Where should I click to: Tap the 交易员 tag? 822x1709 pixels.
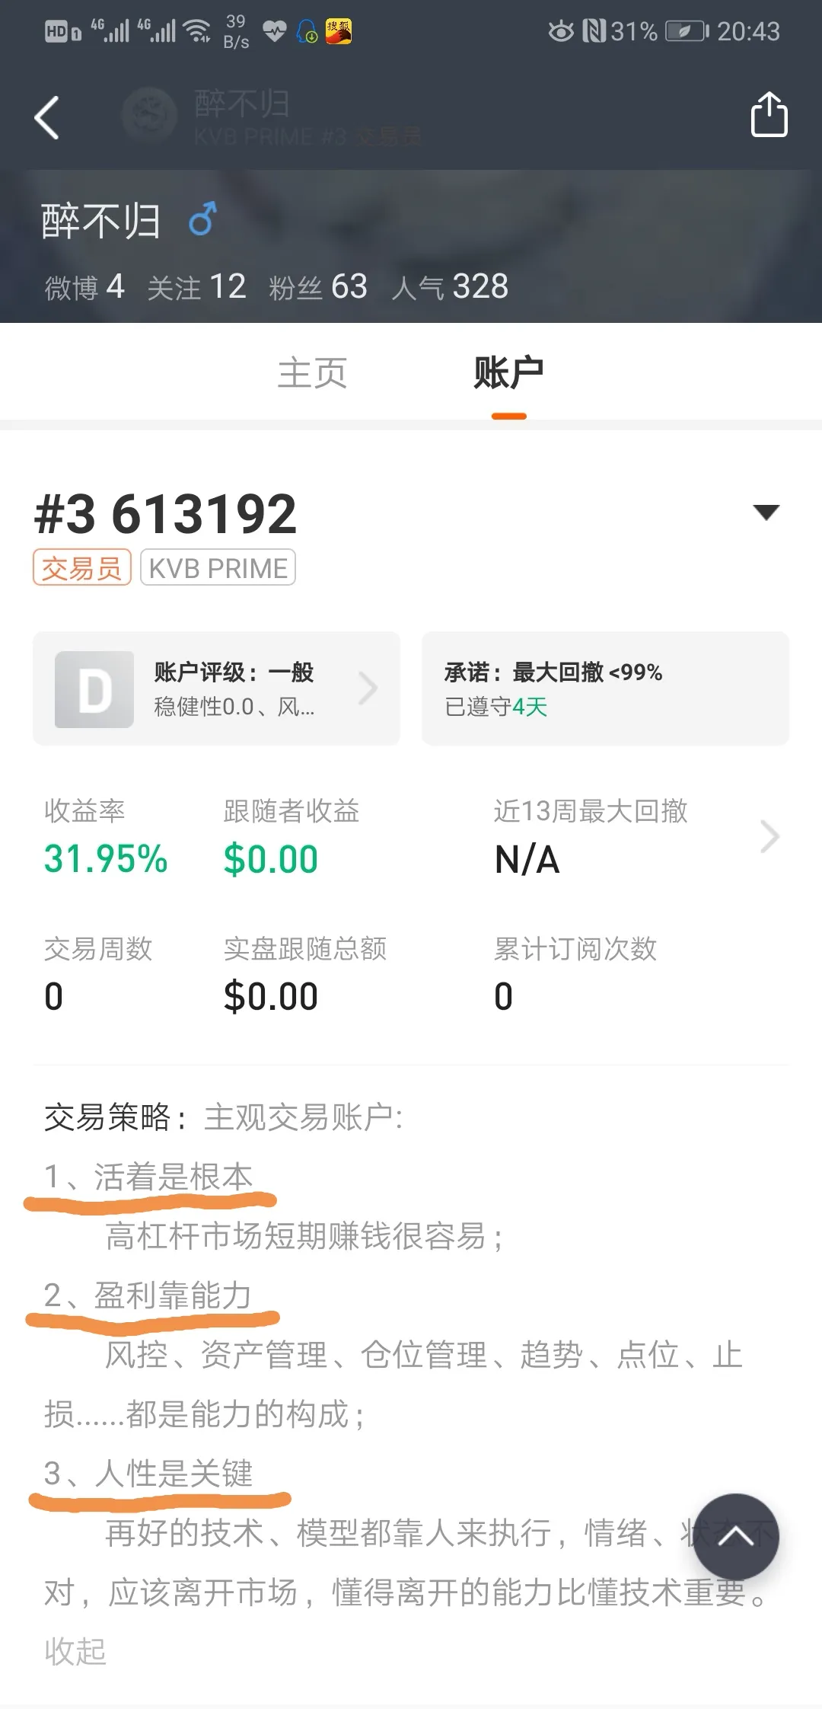81,568
